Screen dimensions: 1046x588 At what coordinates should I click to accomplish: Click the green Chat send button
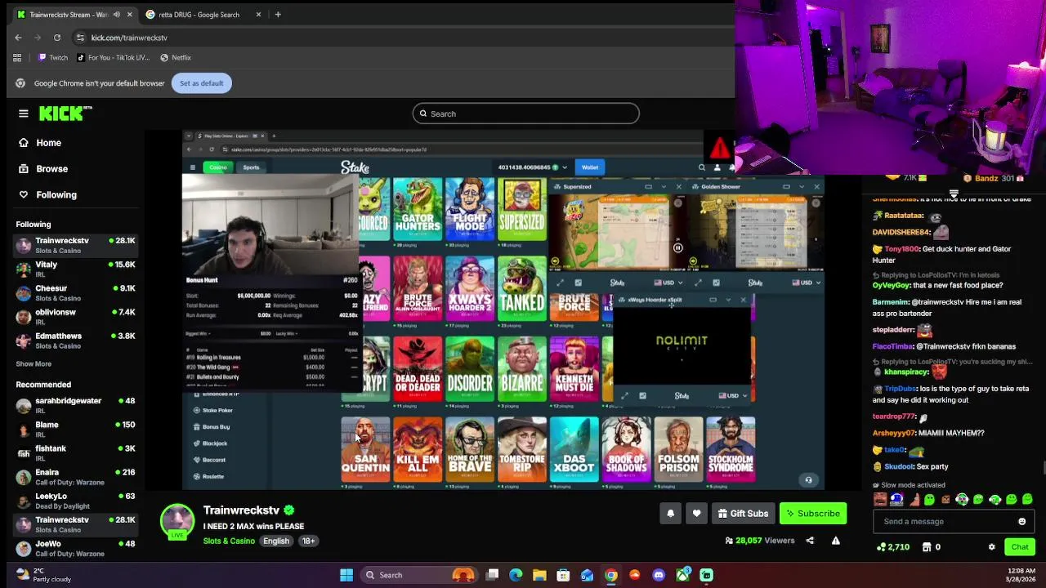pos(1019,547)
